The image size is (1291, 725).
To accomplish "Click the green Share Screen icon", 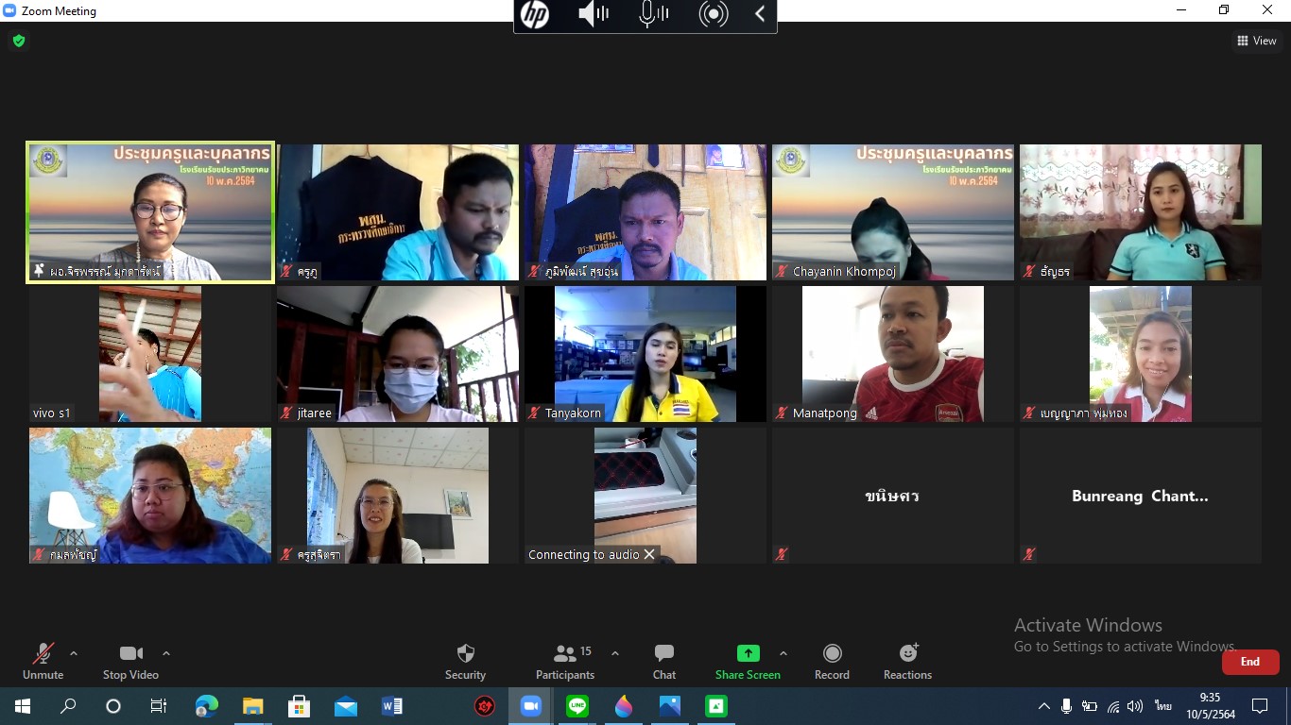I will pyautogui.click(x=748, y=653).
